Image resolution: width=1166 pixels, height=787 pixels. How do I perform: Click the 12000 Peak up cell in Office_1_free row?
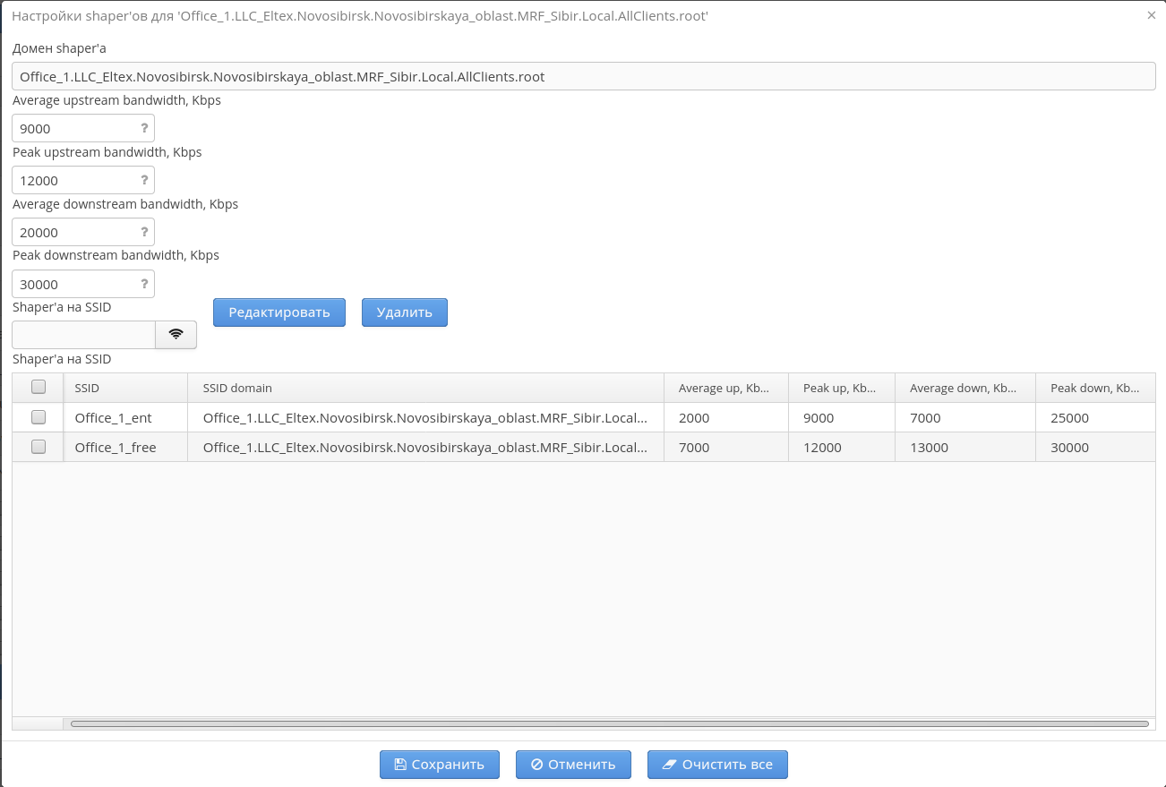click(842, 447)
